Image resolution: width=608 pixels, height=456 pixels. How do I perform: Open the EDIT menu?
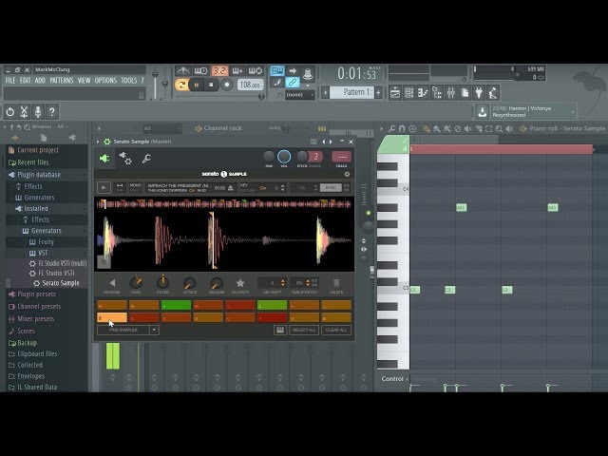click(26, 80)
